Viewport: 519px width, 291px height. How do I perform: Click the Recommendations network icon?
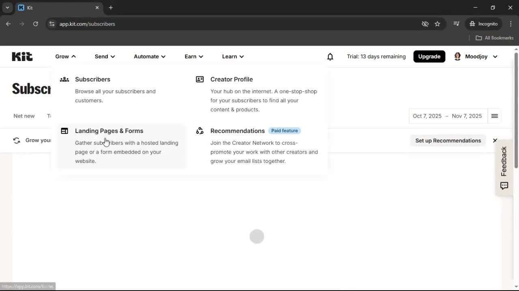(199, 131)
